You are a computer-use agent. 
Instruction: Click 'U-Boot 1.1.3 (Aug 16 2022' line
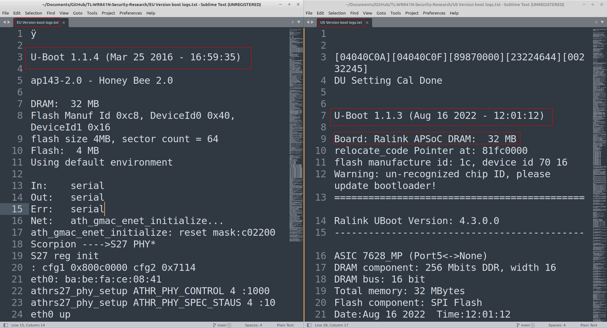[439, 116]
